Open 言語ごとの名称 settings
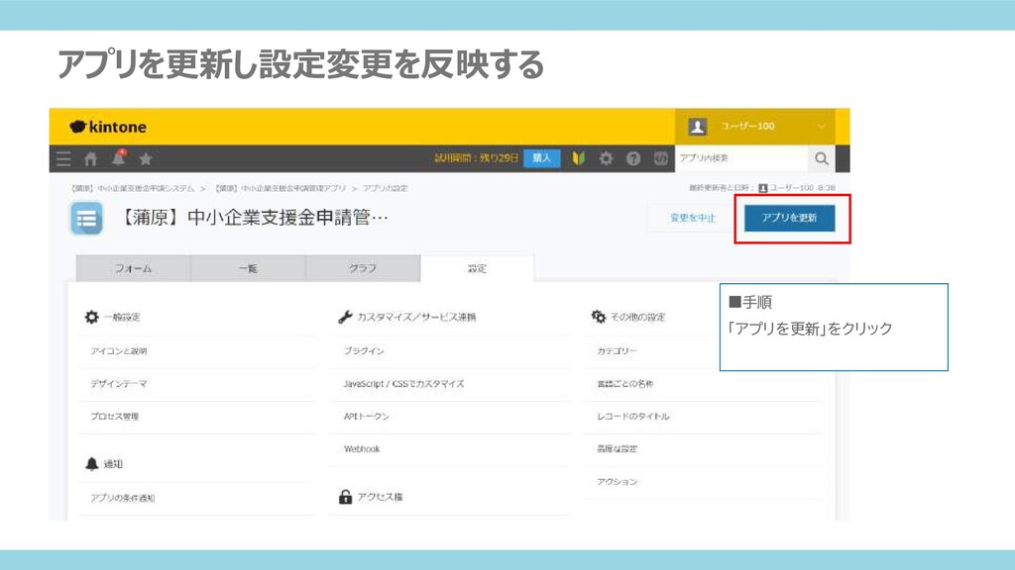This screenshot has width=1015, height=570. (x=624, y=383)
